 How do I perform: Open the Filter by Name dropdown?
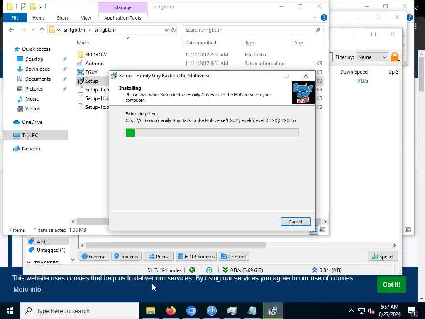point(372,57)
